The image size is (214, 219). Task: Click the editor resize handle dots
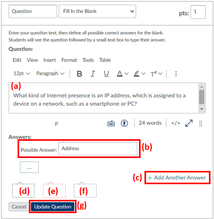click(x=201, y=124)
